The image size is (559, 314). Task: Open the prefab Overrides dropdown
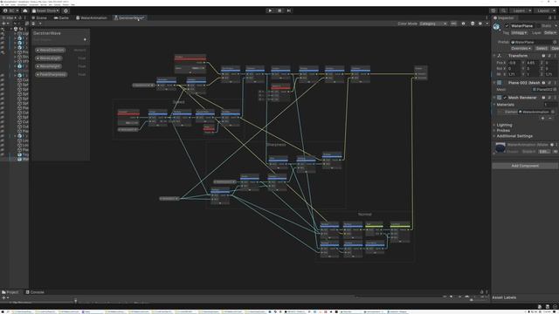point(521,49)
